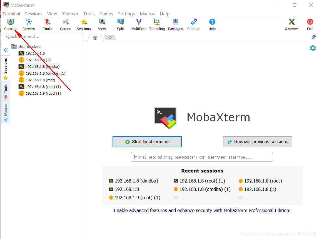
Task: Open recent session 192.168.1.8 (1)
Action: coord(257,189)
